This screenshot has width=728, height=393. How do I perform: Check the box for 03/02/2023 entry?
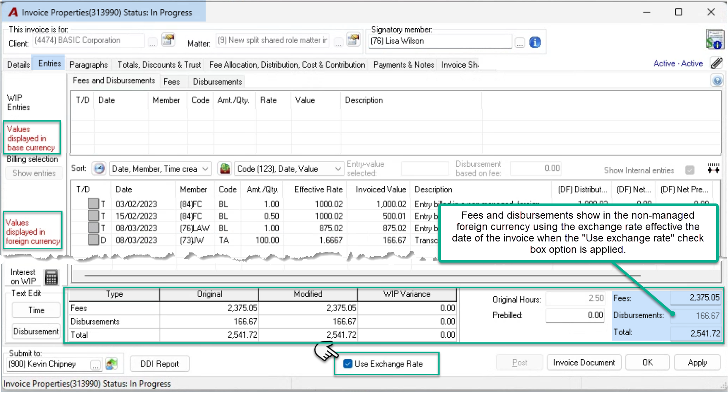[x=93, y=204]
